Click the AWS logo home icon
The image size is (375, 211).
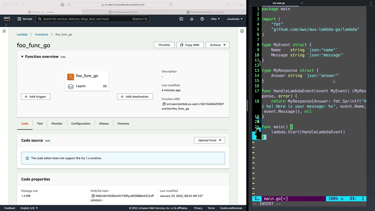click(7, 19)
